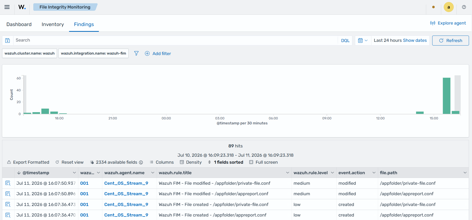Click the '89 hits' count text
This screenshot has width=472, height=220.
pos(235,146)
